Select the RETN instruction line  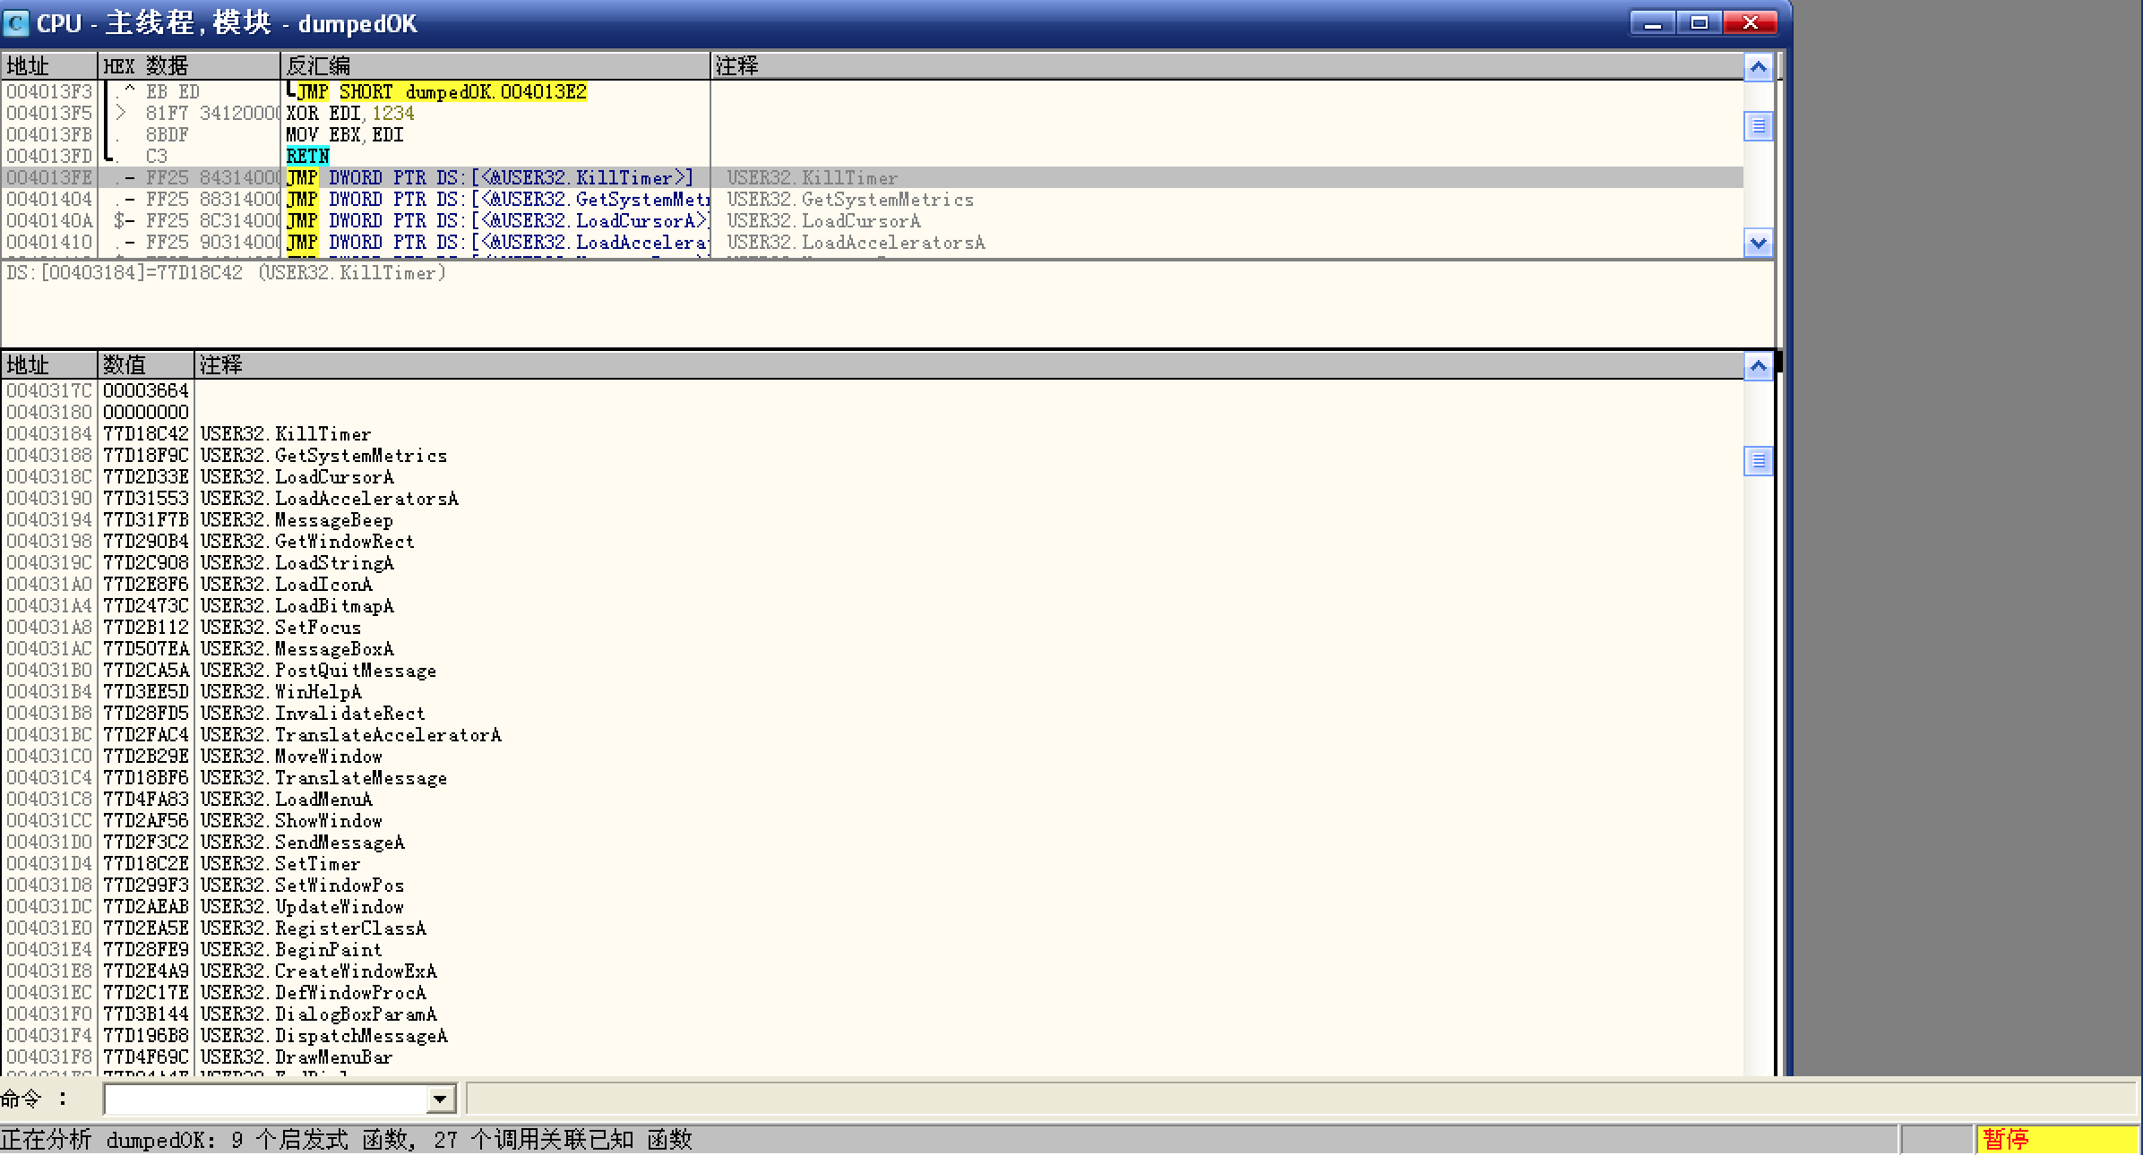[x=307, y=156]
